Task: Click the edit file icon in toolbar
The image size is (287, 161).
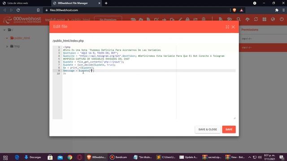Action: (x=157, y=19)
